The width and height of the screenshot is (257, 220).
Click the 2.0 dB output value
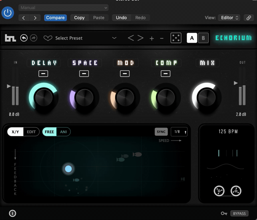pos(241,114)
